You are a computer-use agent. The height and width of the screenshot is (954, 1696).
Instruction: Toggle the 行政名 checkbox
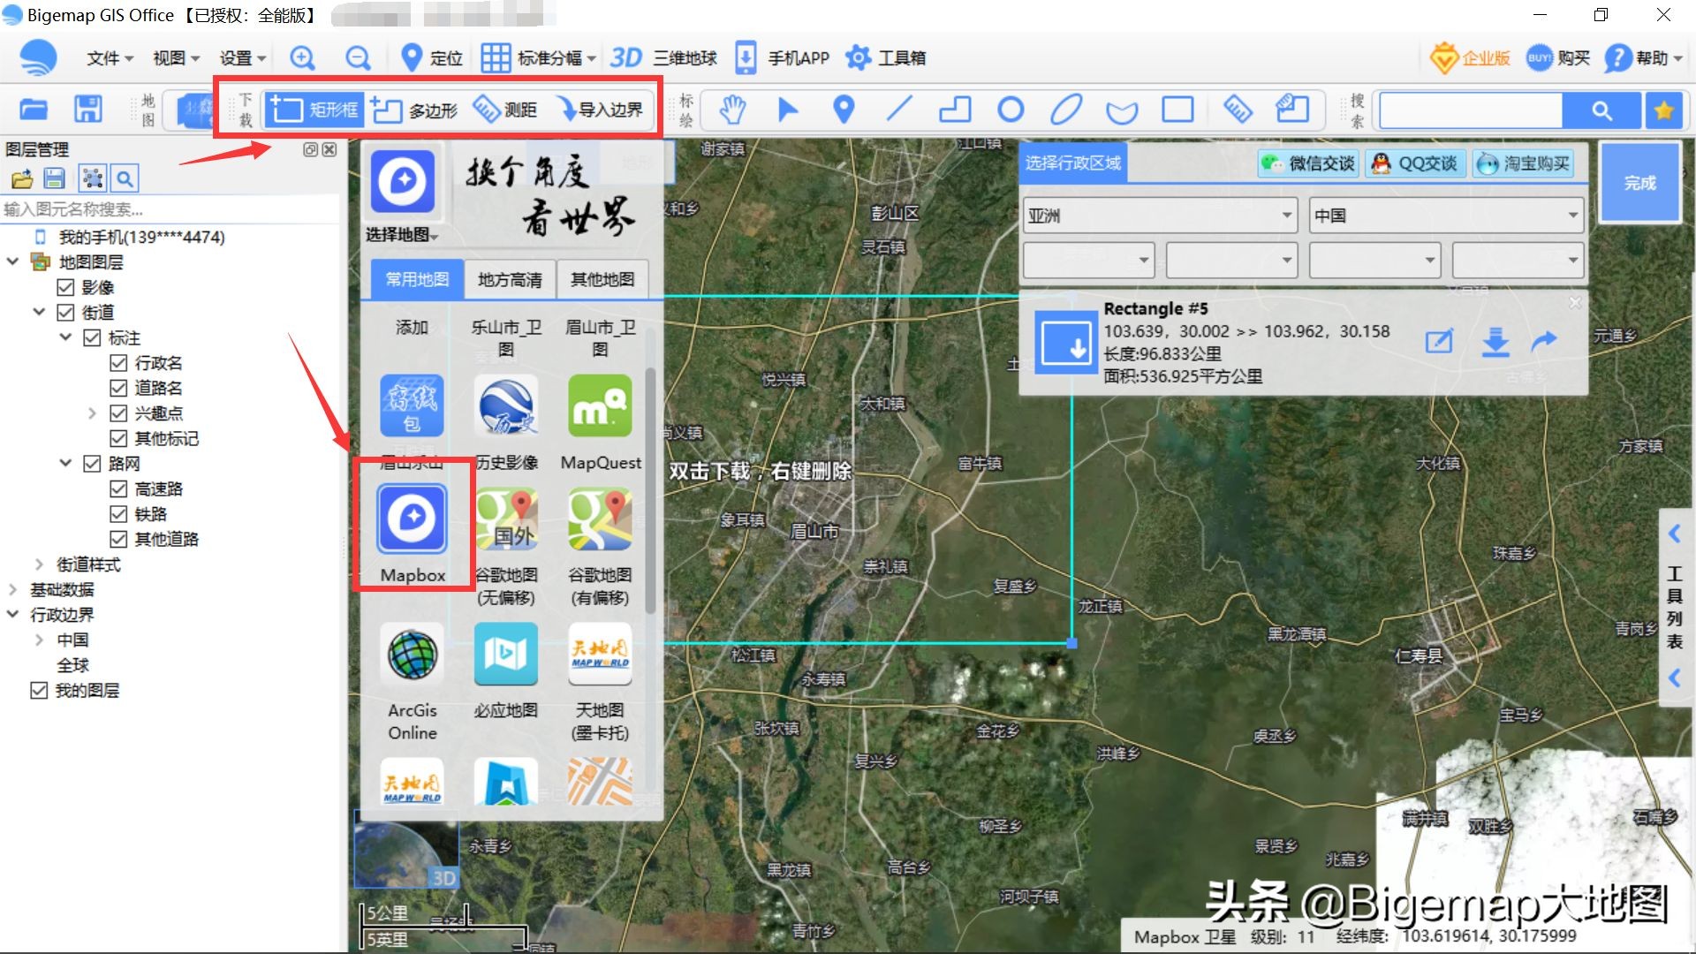[x=118, y=363]
